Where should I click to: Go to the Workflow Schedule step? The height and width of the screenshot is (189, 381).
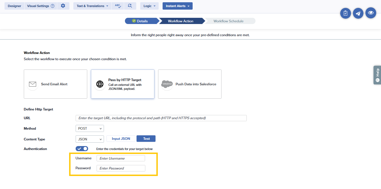228,21
